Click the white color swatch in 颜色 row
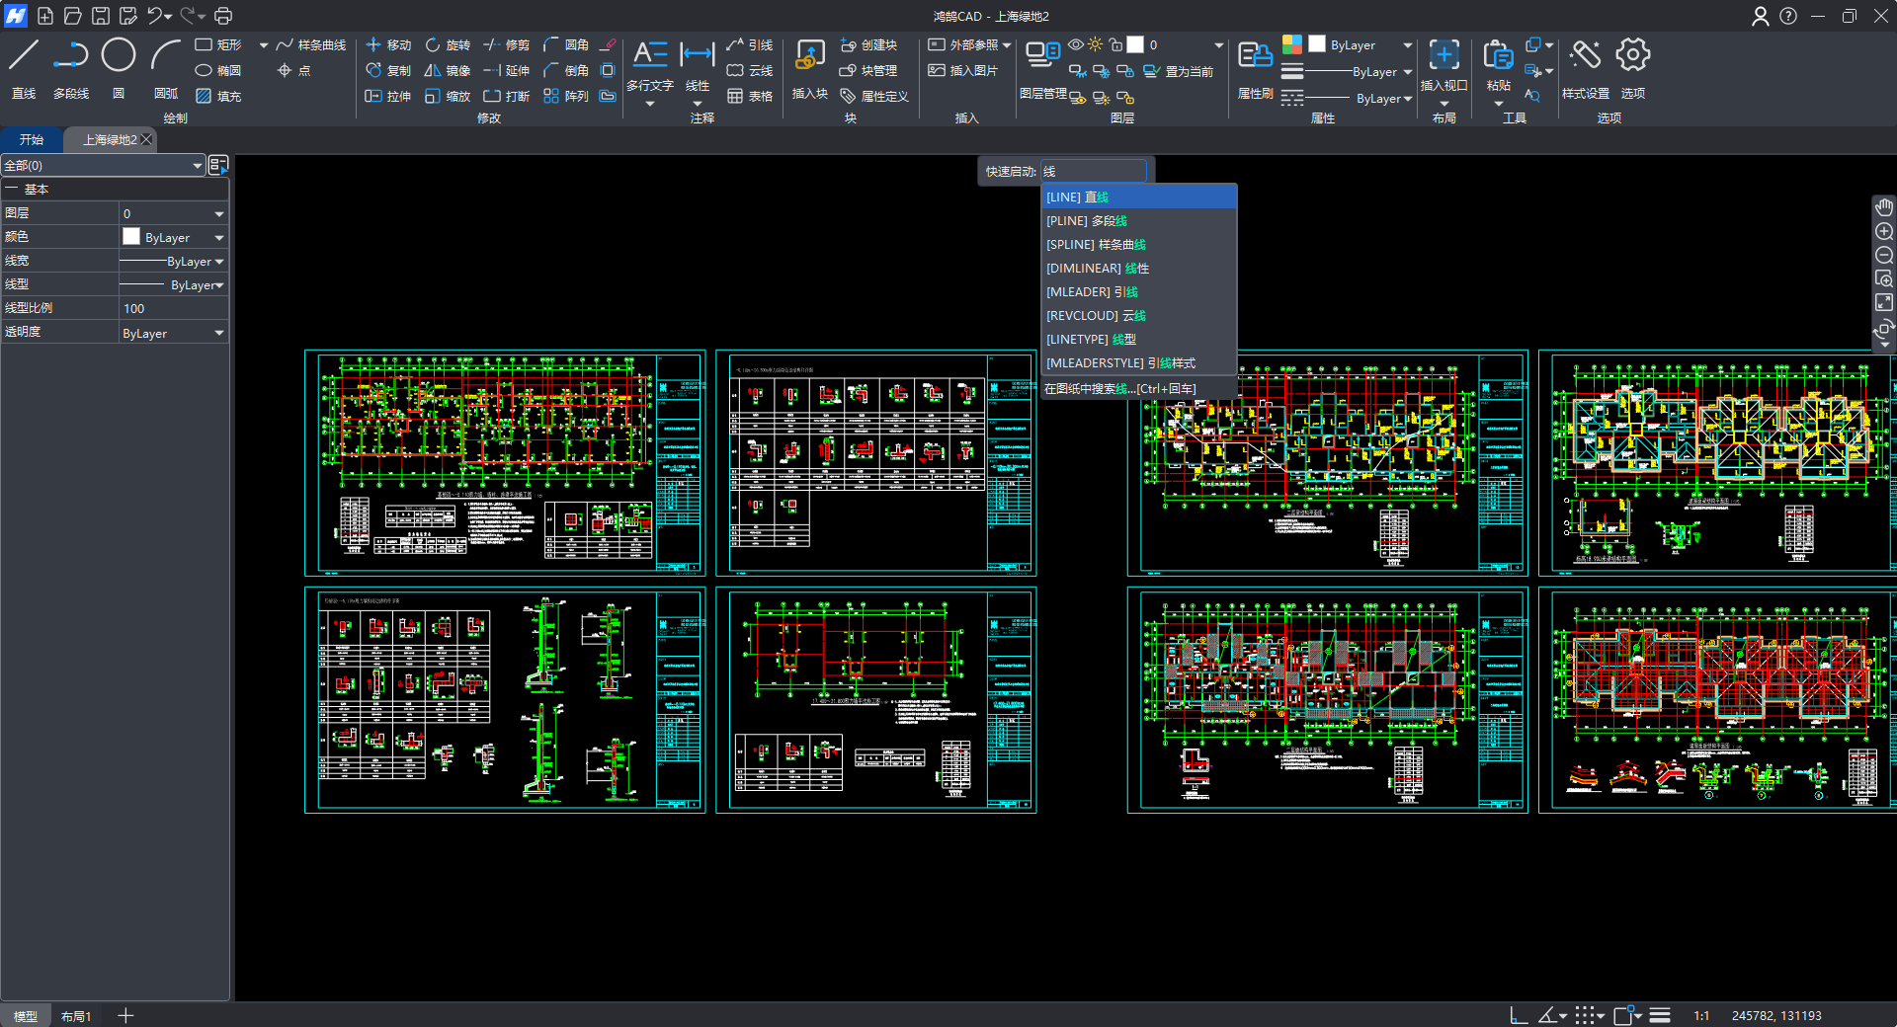 coord(131,237)
